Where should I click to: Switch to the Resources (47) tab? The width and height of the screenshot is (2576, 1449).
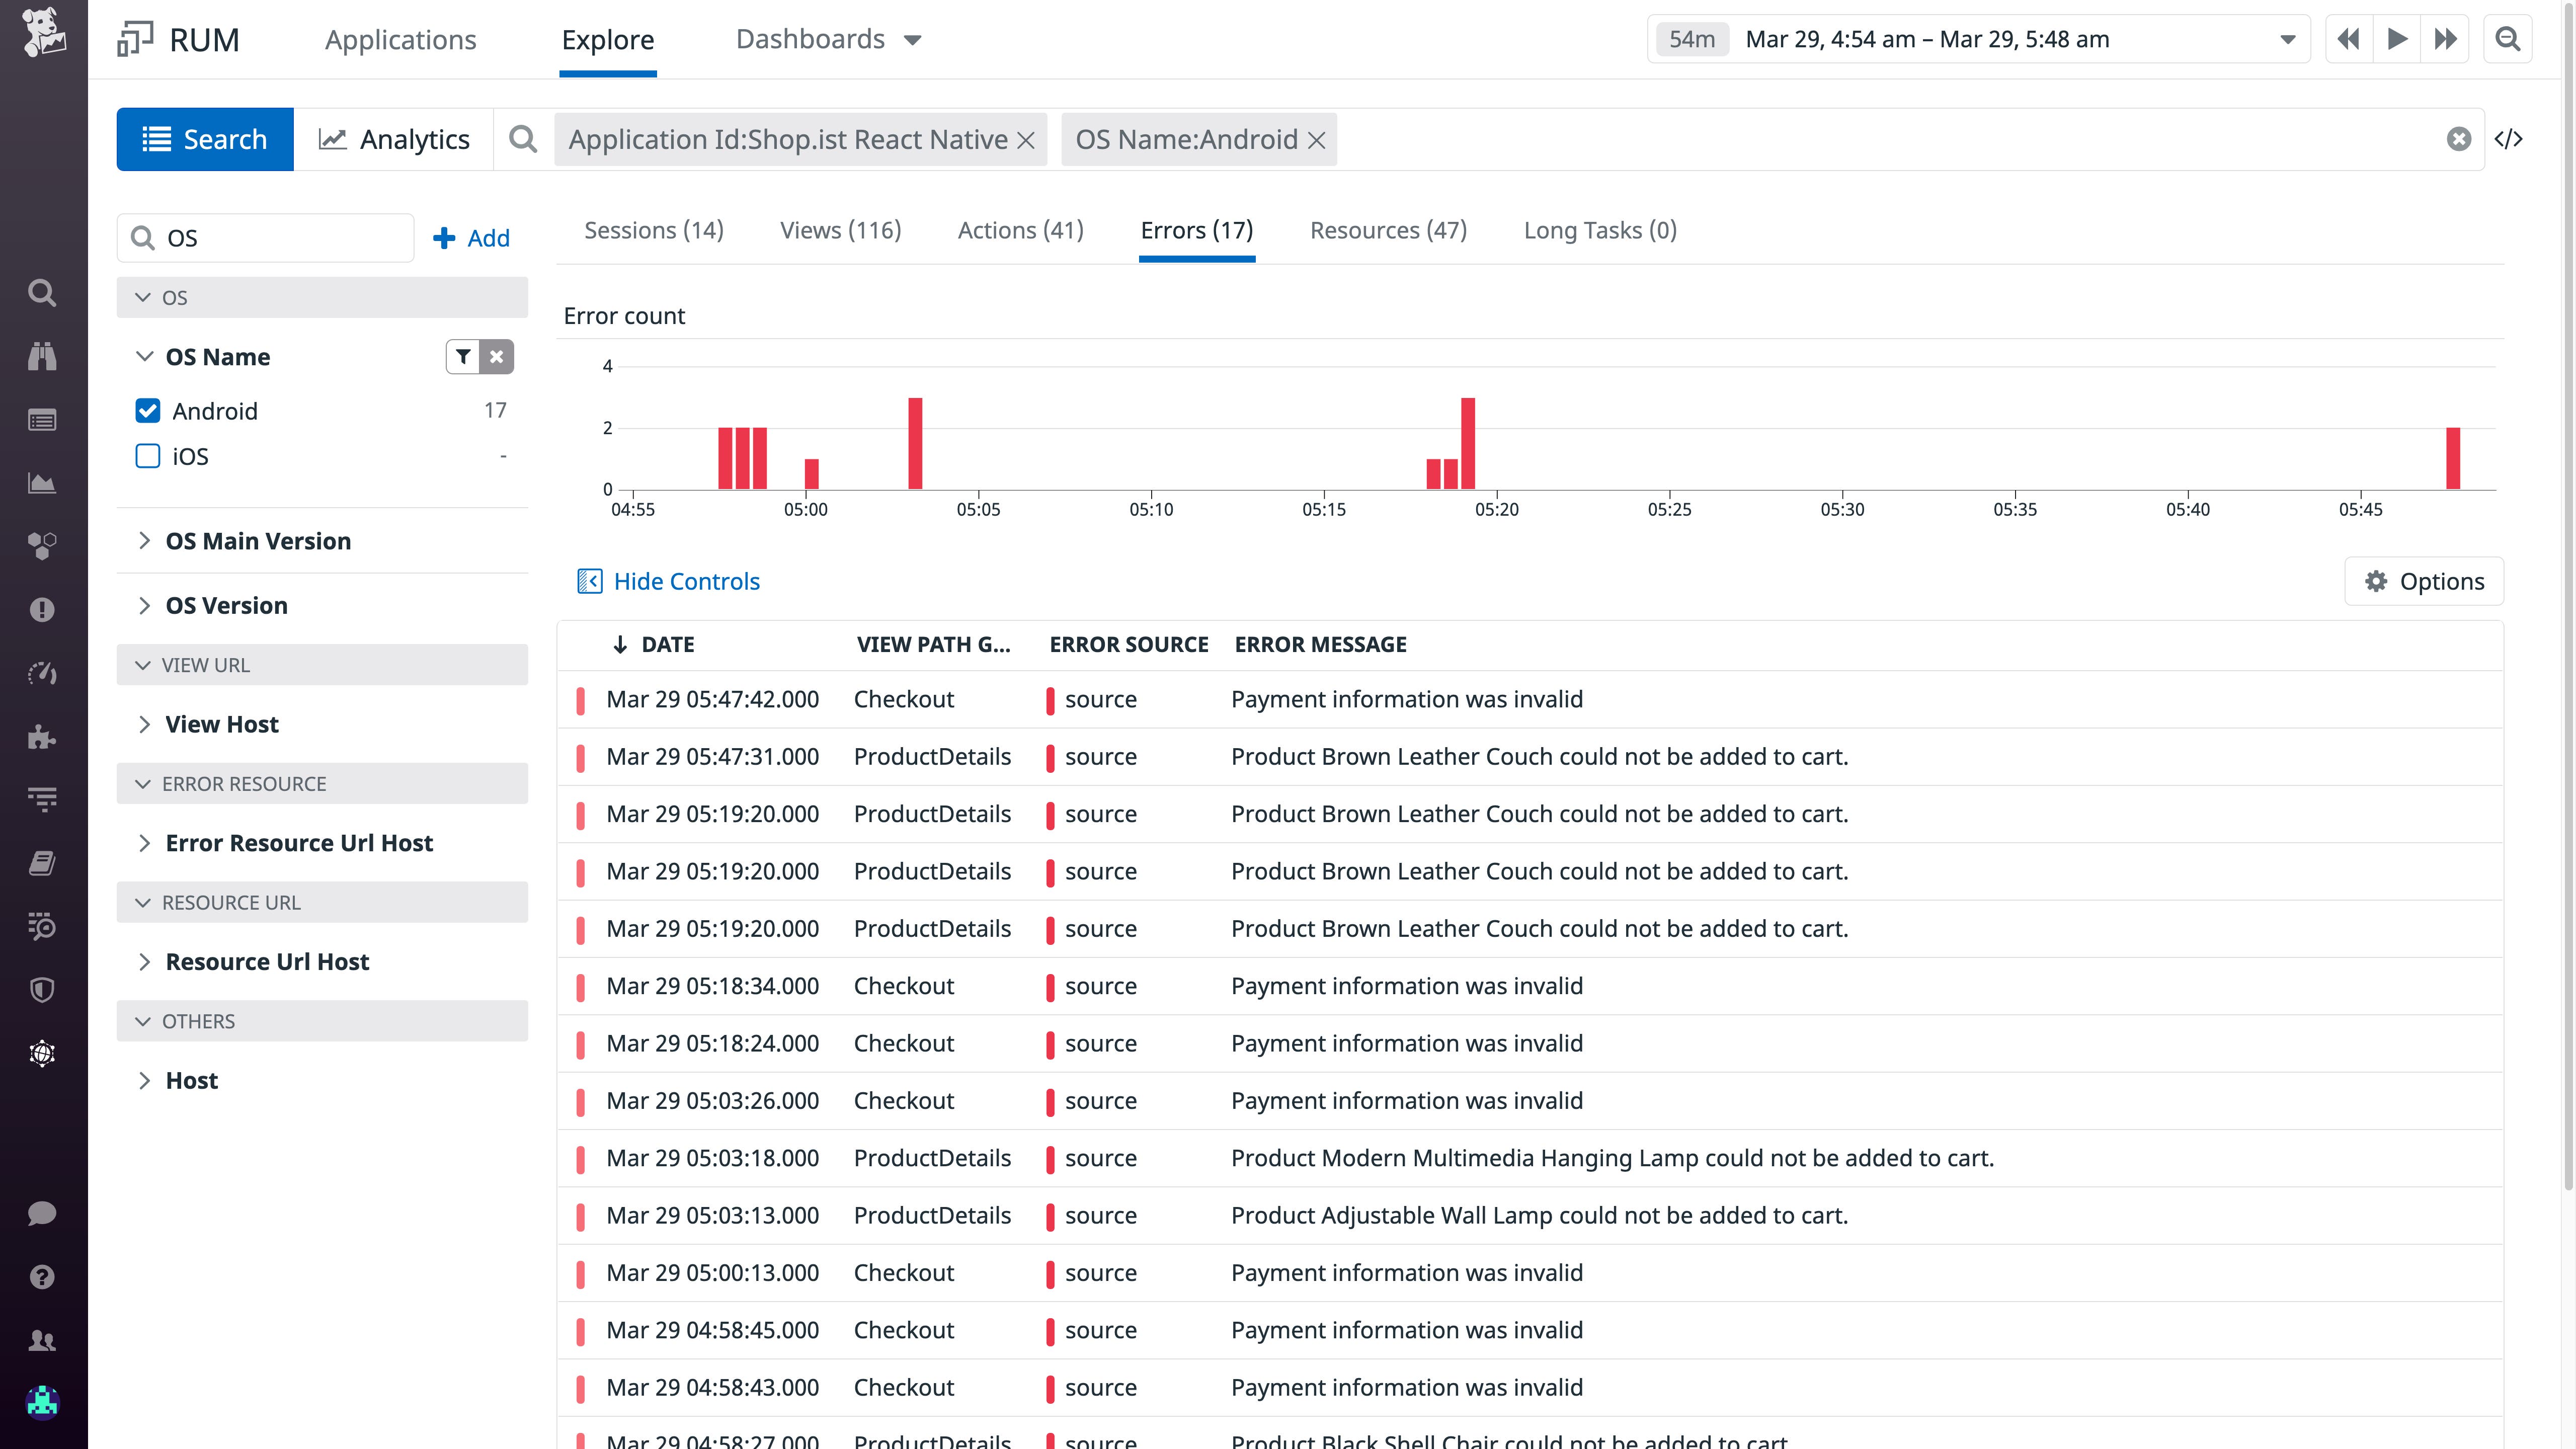pos(1388,229)
